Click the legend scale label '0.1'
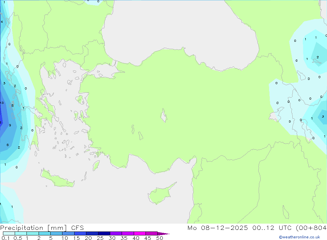The height and width of the screenshot is (240, 327). pos(6,238)
